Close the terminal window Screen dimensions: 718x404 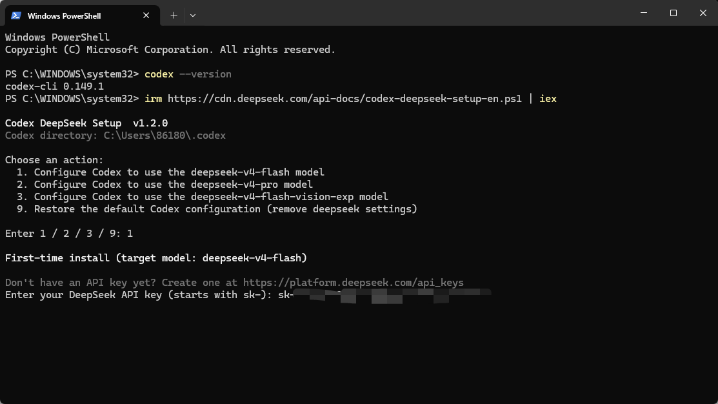click(x=703, y=14)
